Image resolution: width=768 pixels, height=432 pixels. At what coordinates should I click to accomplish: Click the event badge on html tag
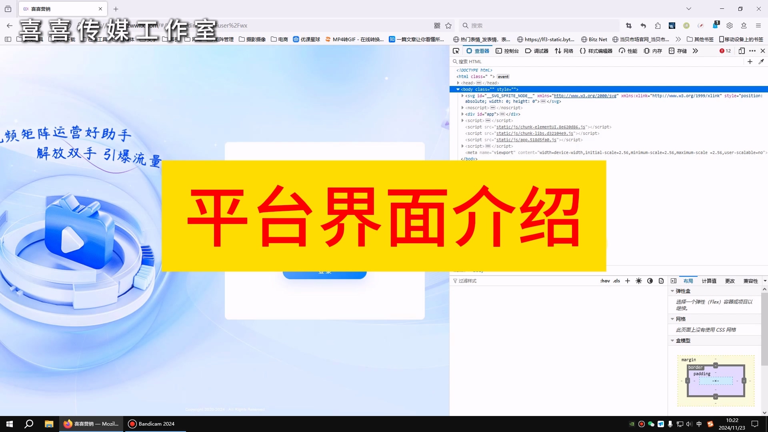(503, 76)
